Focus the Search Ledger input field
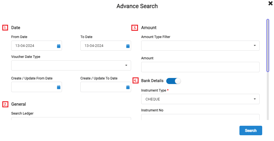Viewport: 274px width, 141px height. 71,119
